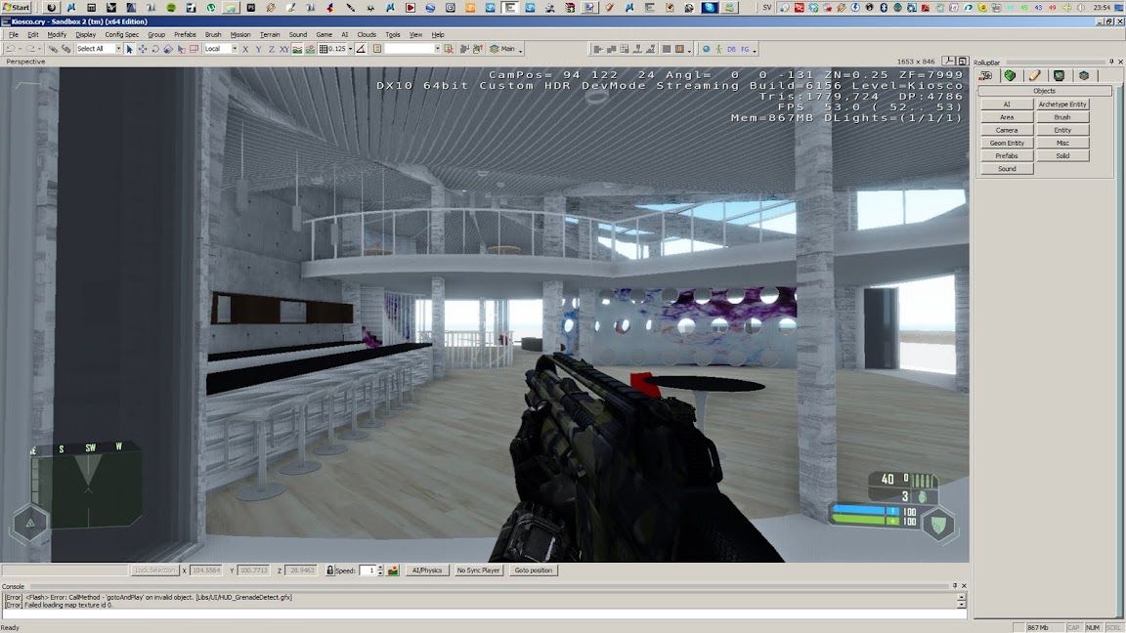This screenshot has width=1126, height=633.
Task: Expand the editors toolbar options arrow
Action: click(755, 50)
